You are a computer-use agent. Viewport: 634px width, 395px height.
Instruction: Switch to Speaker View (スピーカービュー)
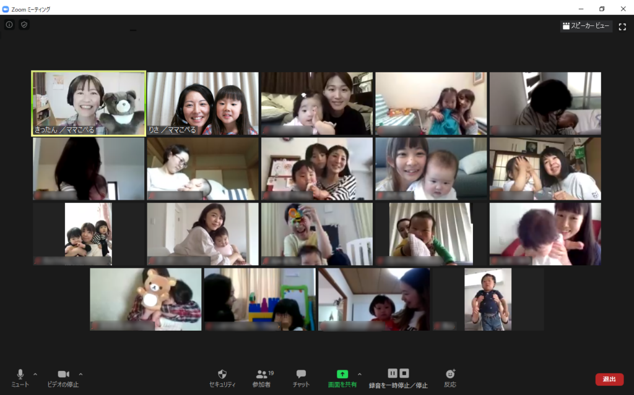(586, 26)
